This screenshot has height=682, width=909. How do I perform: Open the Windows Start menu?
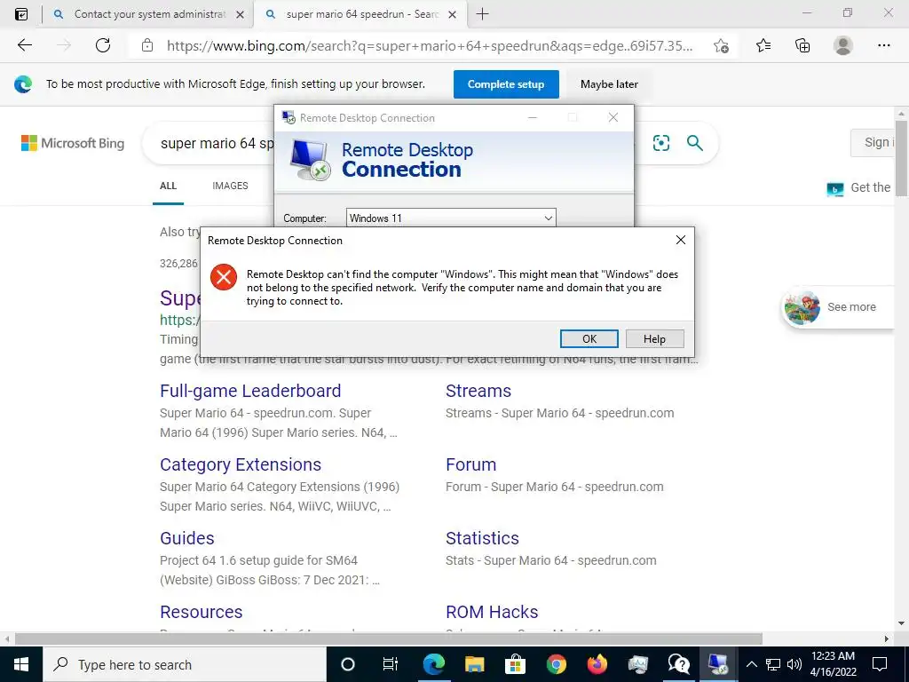click(21, 664)
